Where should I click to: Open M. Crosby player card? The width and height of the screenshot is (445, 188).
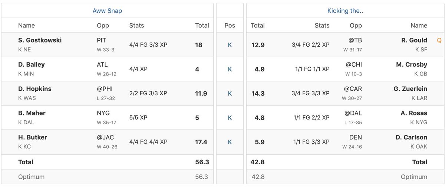412,64
